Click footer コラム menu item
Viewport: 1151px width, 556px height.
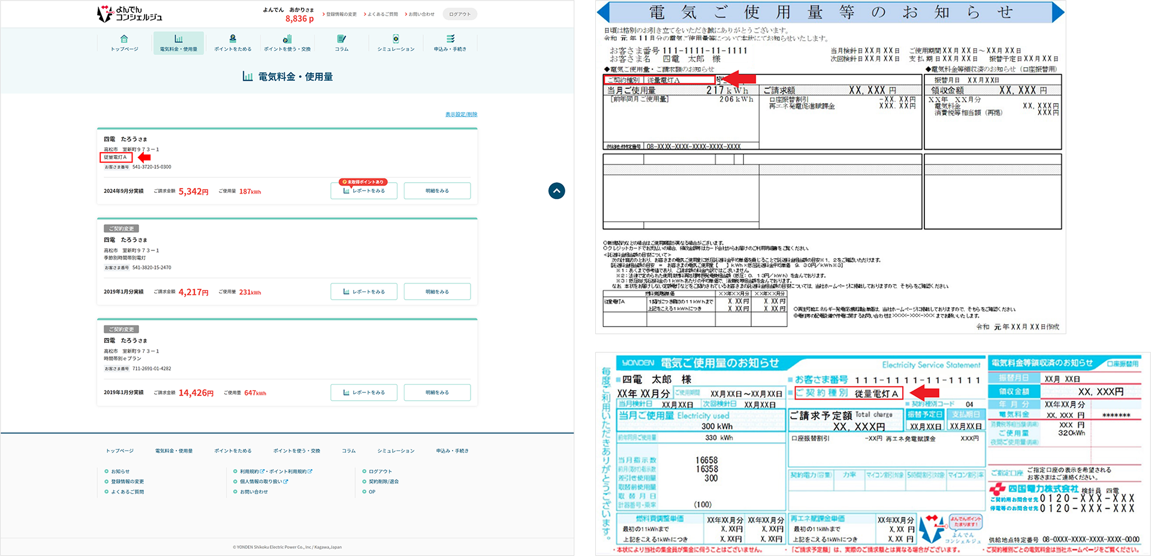pos(349,451)
